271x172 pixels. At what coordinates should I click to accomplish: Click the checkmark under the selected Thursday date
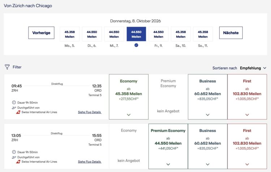[136, 45]
